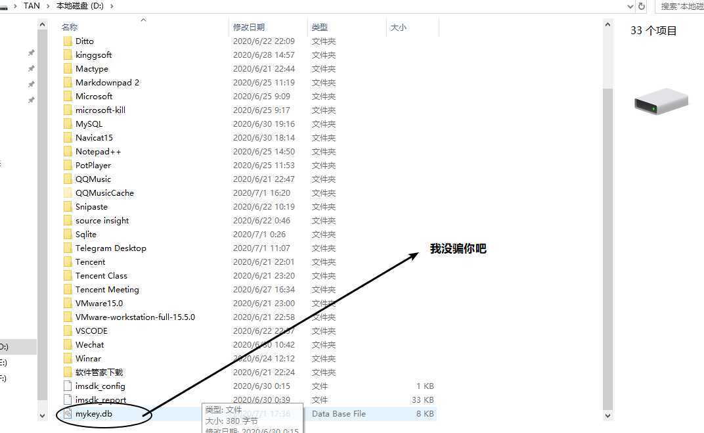
Task: Open the address bar history dropdown
Action: [630, 7]
